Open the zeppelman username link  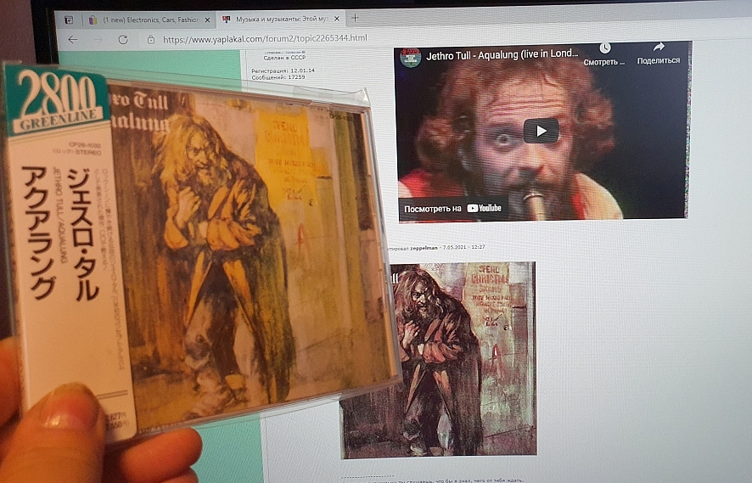point(424,248)
